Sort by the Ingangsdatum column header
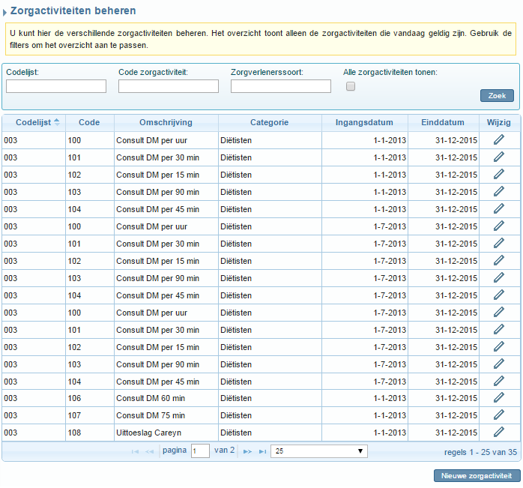Image resolution: width=523 pixels, height=488 pixels. click(x=364, y=122)
